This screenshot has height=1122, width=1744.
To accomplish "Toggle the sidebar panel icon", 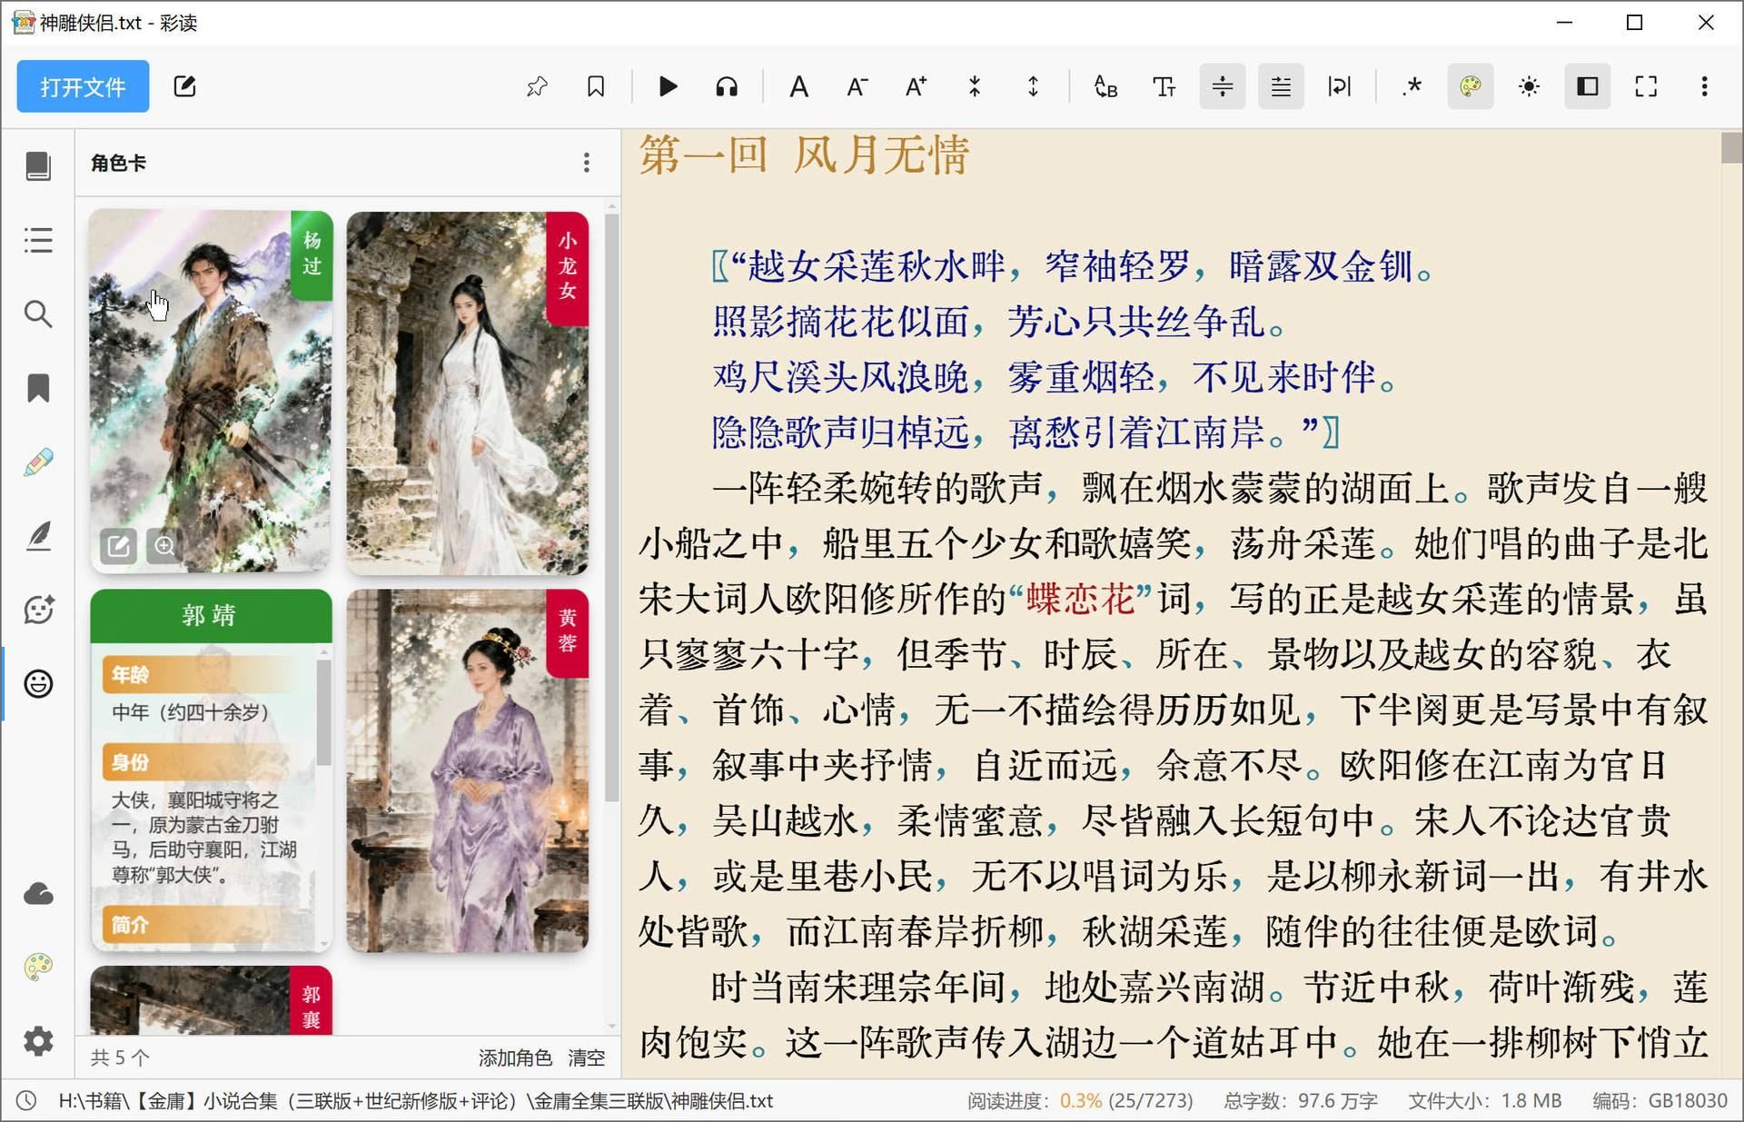I will [1588, 86].
